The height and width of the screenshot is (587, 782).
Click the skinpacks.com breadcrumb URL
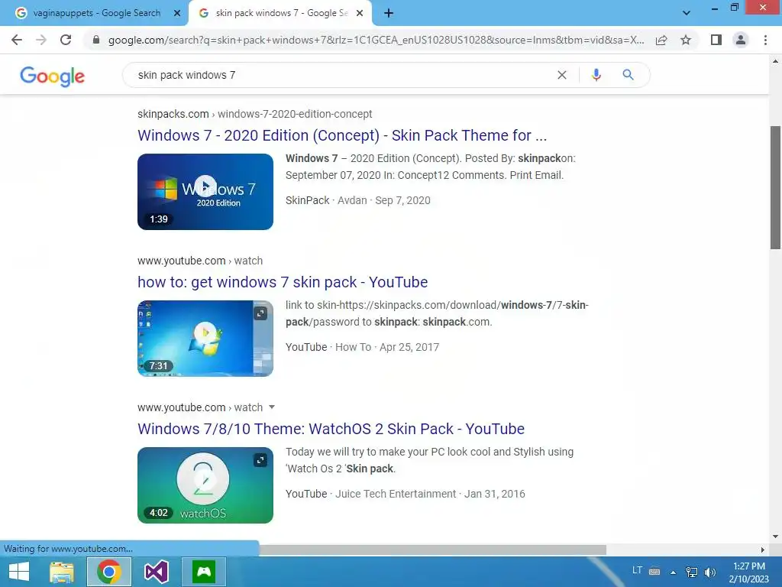point(255,114)
